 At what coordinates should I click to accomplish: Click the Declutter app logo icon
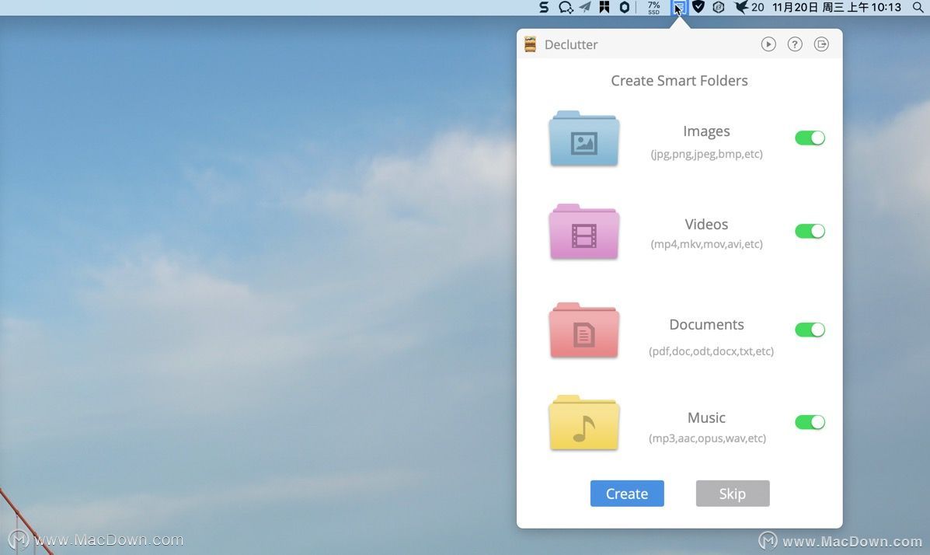530,44
